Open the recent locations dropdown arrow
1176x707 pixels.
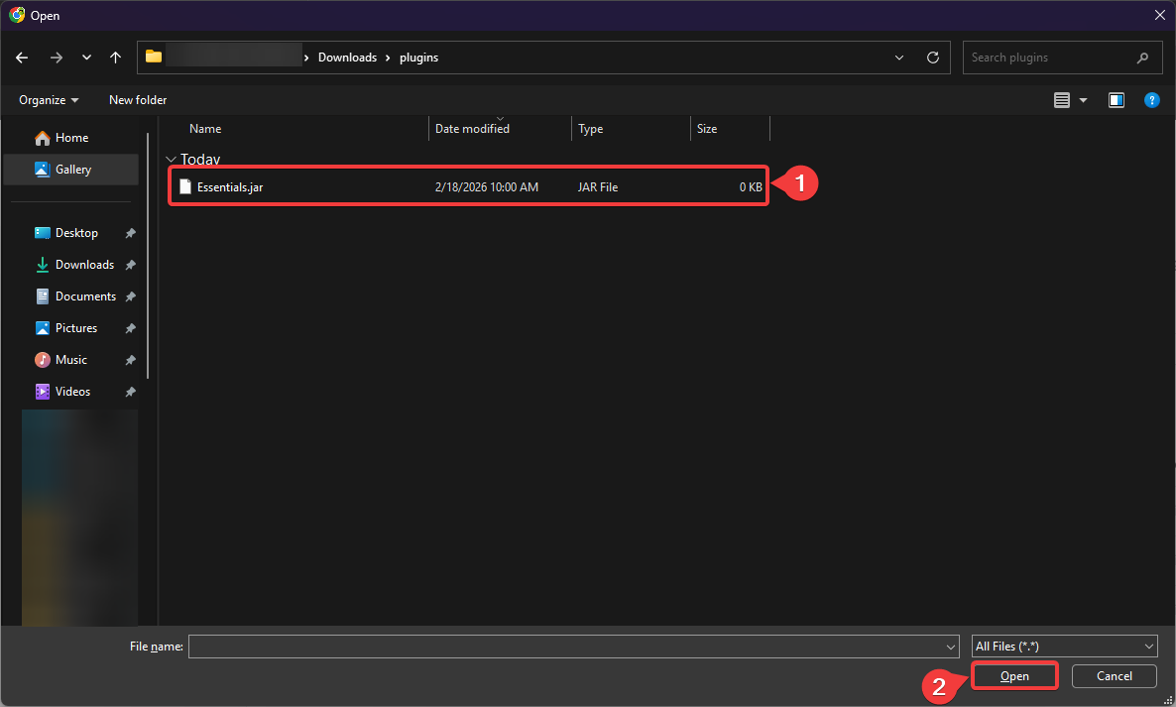(86, 58)
